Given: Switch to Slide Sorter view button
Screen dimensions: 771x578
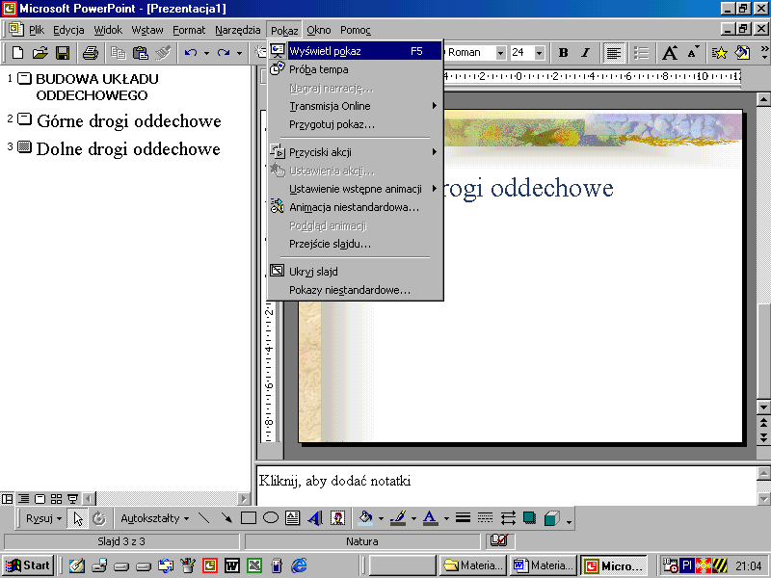Looking at the screenshot, I should [x=57, y=499].
